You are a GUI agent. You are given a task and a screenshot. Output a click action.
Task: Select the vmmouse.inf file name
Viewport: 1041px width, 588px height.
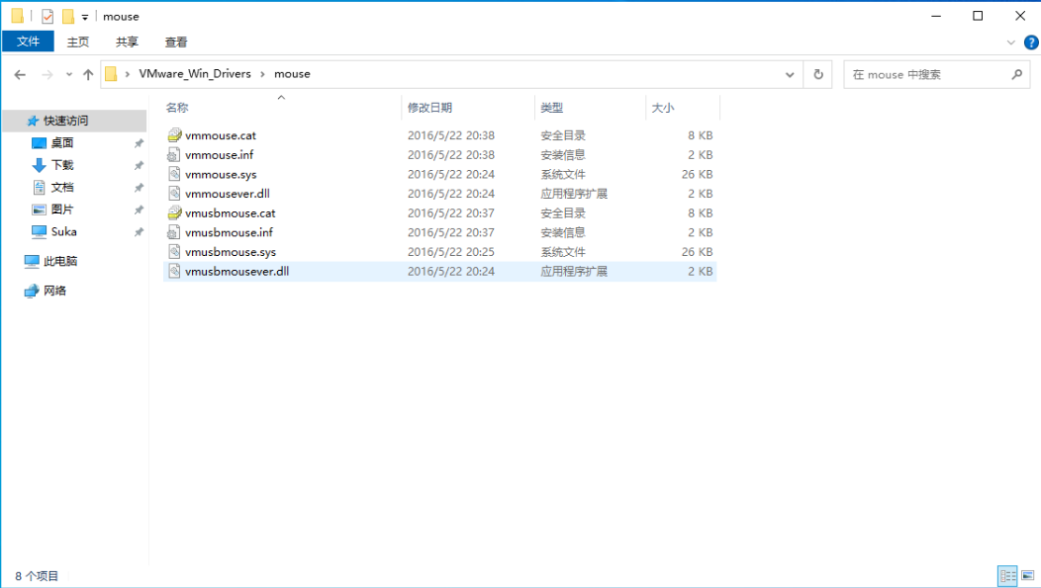[x=219, y=154]
